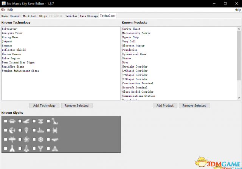Tick checkbox beside the fish glyph
The height and width of the screenshot is (169, 242).
48,140
